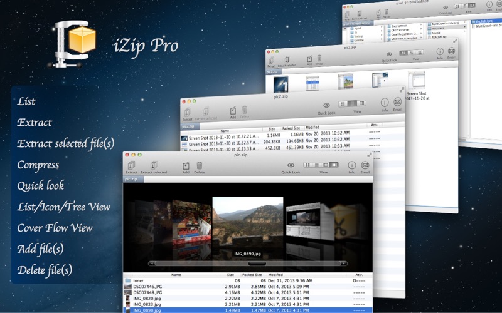This screenshot has height=313, width=502.
Task: Select pic2.zip path tab in list-view window
Action: [x=190, y=126]
